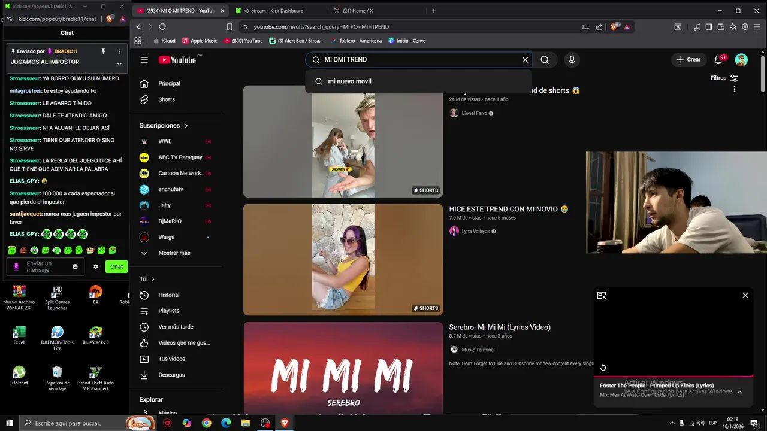Open pinned message options in Kick chat
Image resolution: width=767 pixels, height=431 pixels.
[119, 51]
